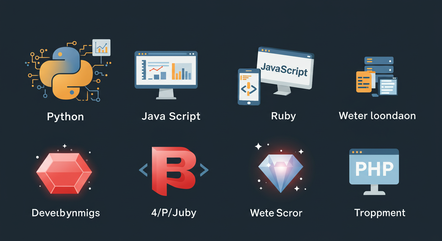Click the left angle bracket beside B logo
Screen dimensions: 442x241
(x=143, y=170)
